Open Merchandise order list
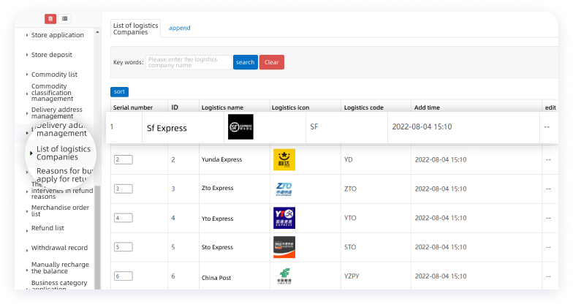 click(60, 211)
